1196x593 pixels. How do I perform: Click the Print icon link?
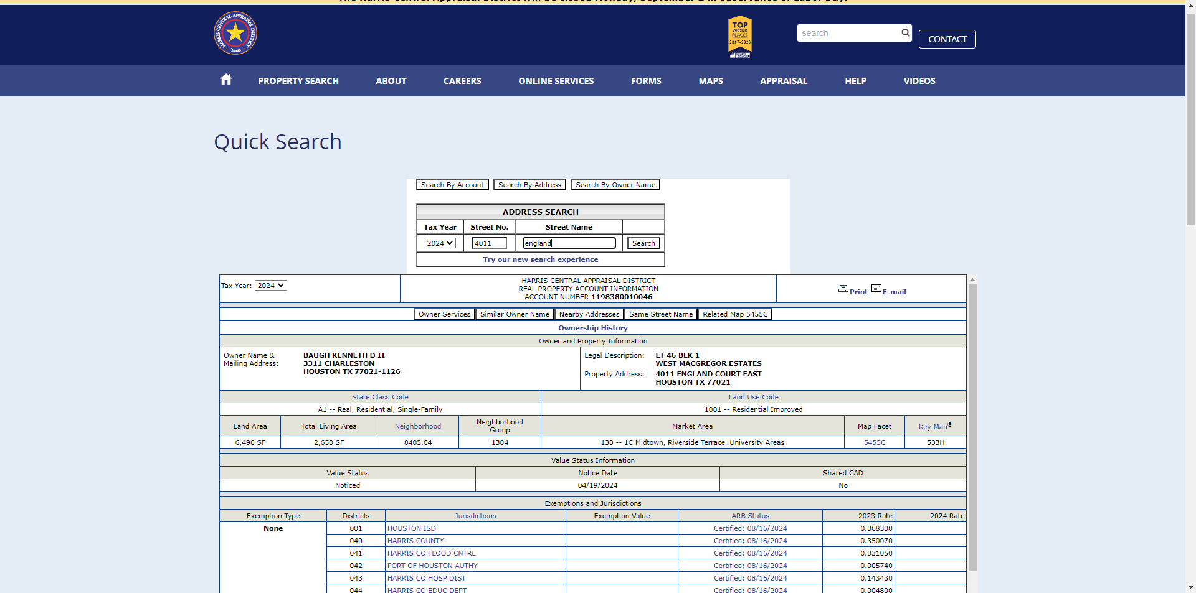(853, 290)
